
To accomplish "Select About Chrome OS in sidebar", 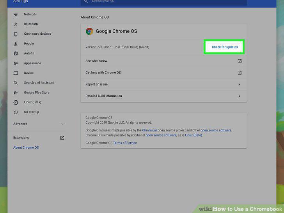I will [26, 147].
